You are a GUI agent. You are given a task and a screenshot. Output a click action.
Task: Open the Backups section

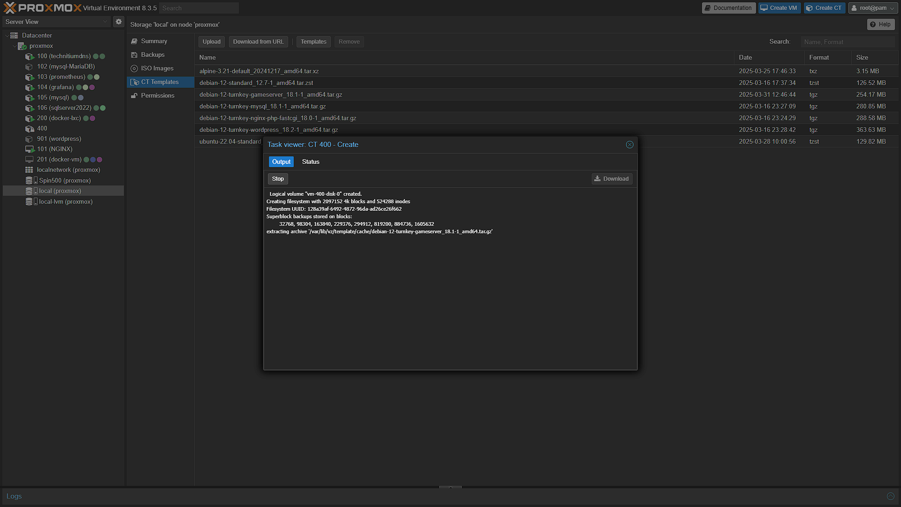tap(160, 55)
